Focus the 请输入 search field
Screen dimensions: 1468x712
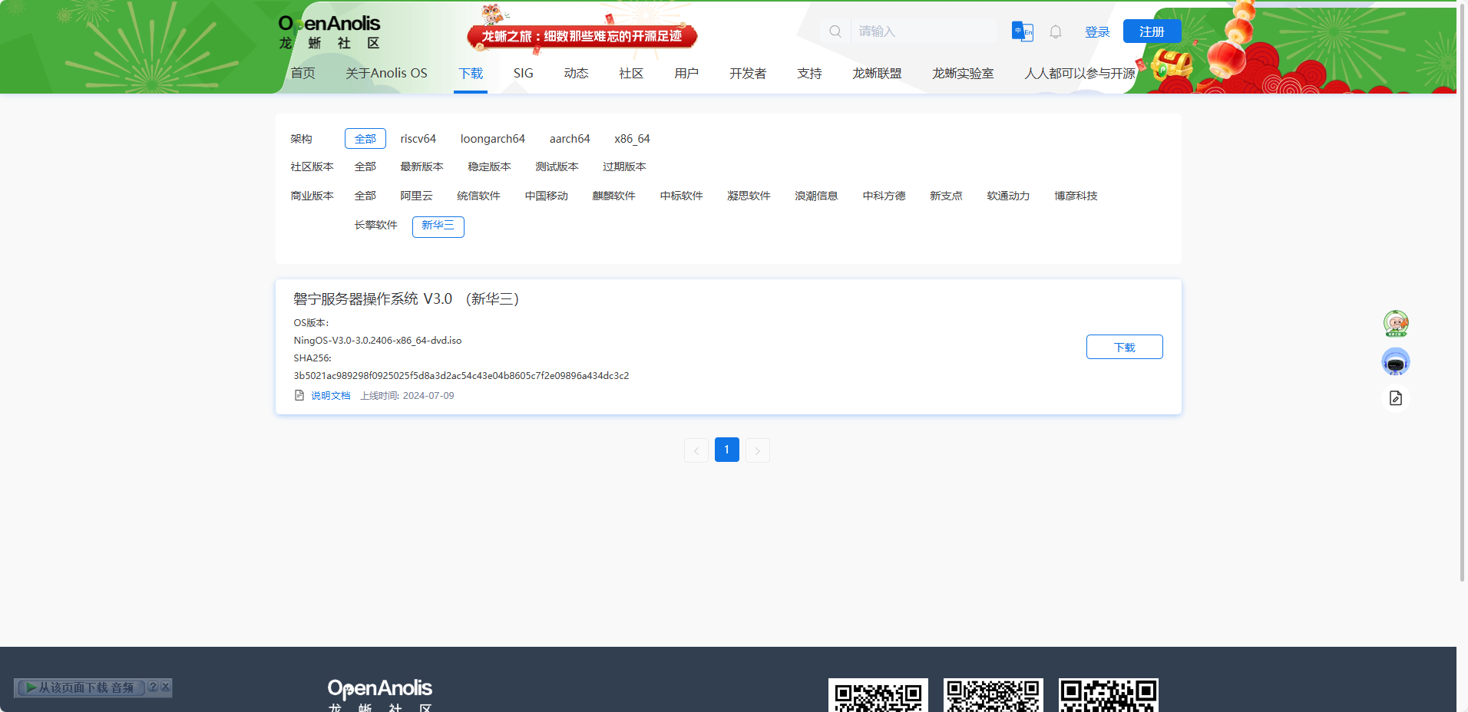coord(924,31)
